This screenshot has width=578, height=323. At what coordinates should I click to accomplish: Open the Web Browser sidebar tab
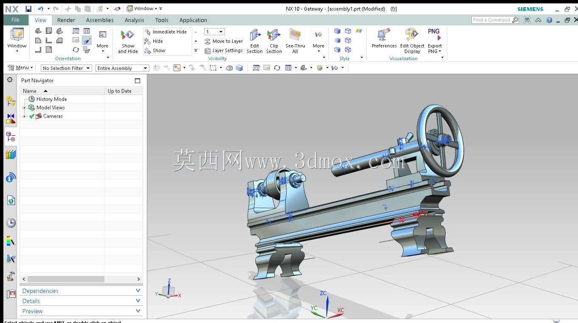click(x=11, y=200)
